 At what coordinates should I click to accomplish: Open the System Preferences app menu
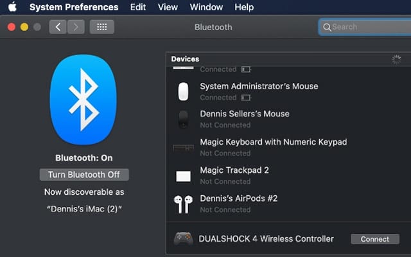pyautogui.click(x=74, y=7)
